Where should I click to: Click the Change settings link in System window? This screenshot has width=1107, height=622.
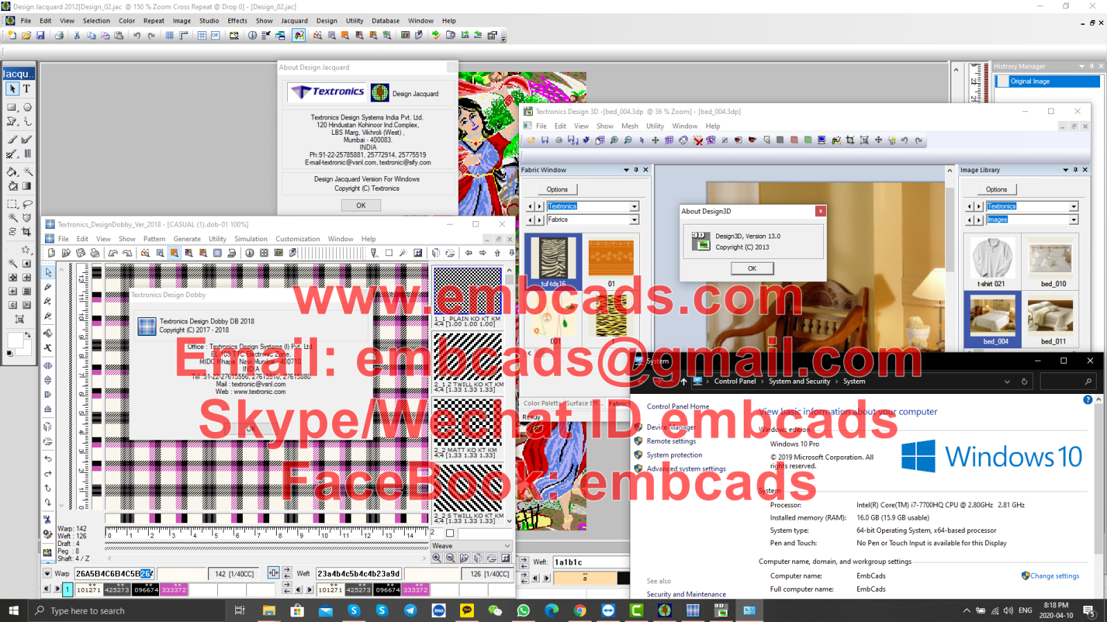pos(1055,576)
